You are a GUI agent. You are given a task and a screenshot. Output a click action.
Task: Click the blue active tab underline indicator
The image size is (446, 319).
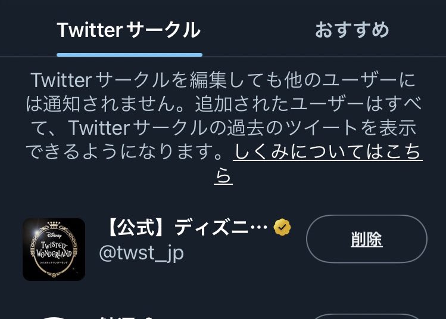coord(129,55)
